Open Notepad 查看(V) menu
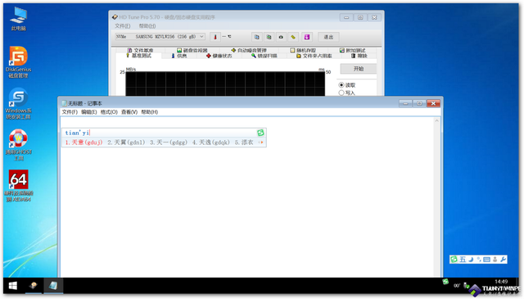The width and height of the screenshot is (524, 299). click(x=129, y=112)
